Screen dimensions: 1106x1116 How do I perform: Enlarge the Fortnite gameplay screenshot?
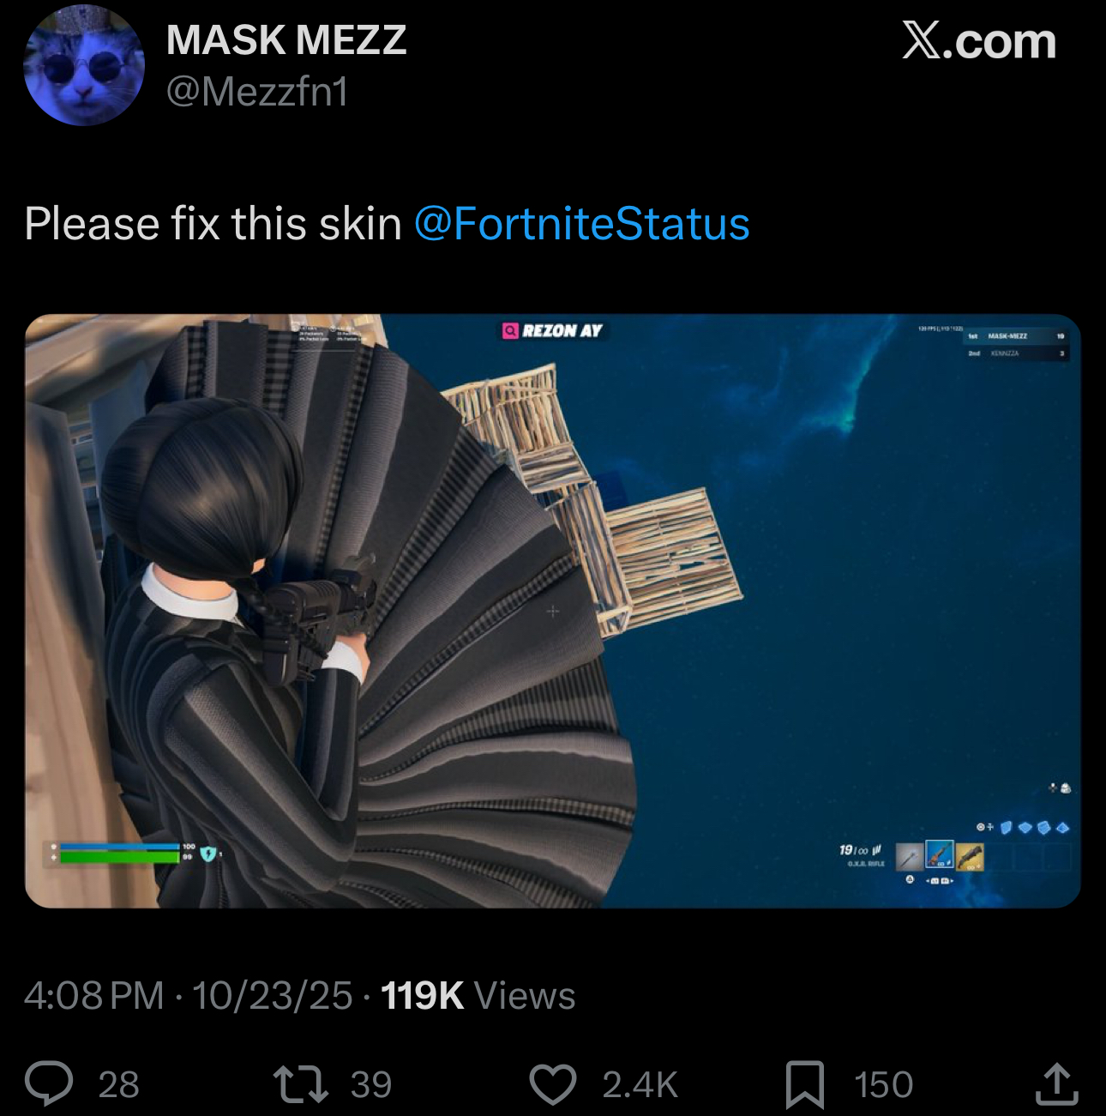pos(553,611)
